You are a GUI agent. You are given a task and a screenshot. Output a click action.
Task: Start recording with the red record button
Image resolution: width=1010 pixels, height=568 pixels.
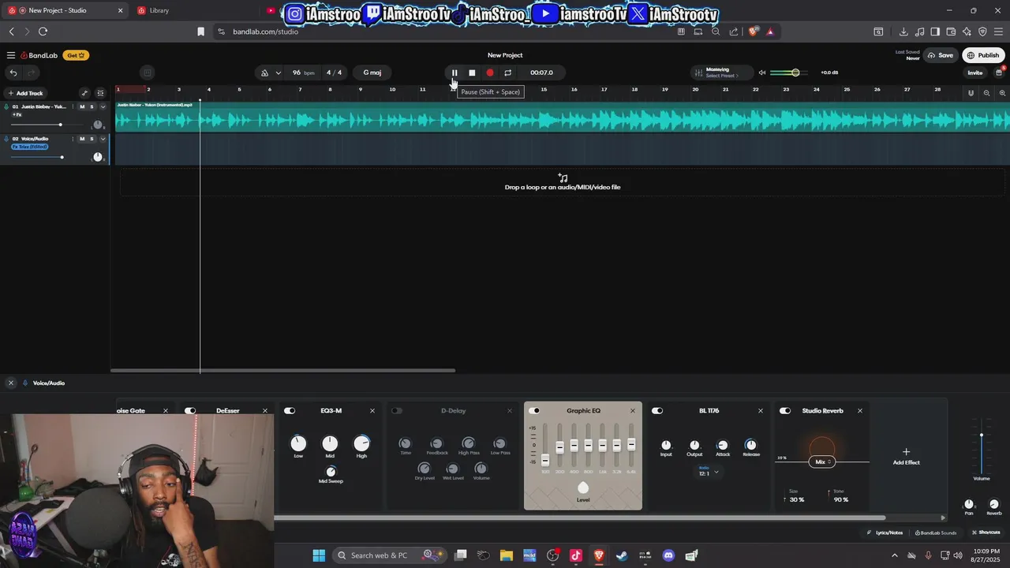(x=490, y=73)
